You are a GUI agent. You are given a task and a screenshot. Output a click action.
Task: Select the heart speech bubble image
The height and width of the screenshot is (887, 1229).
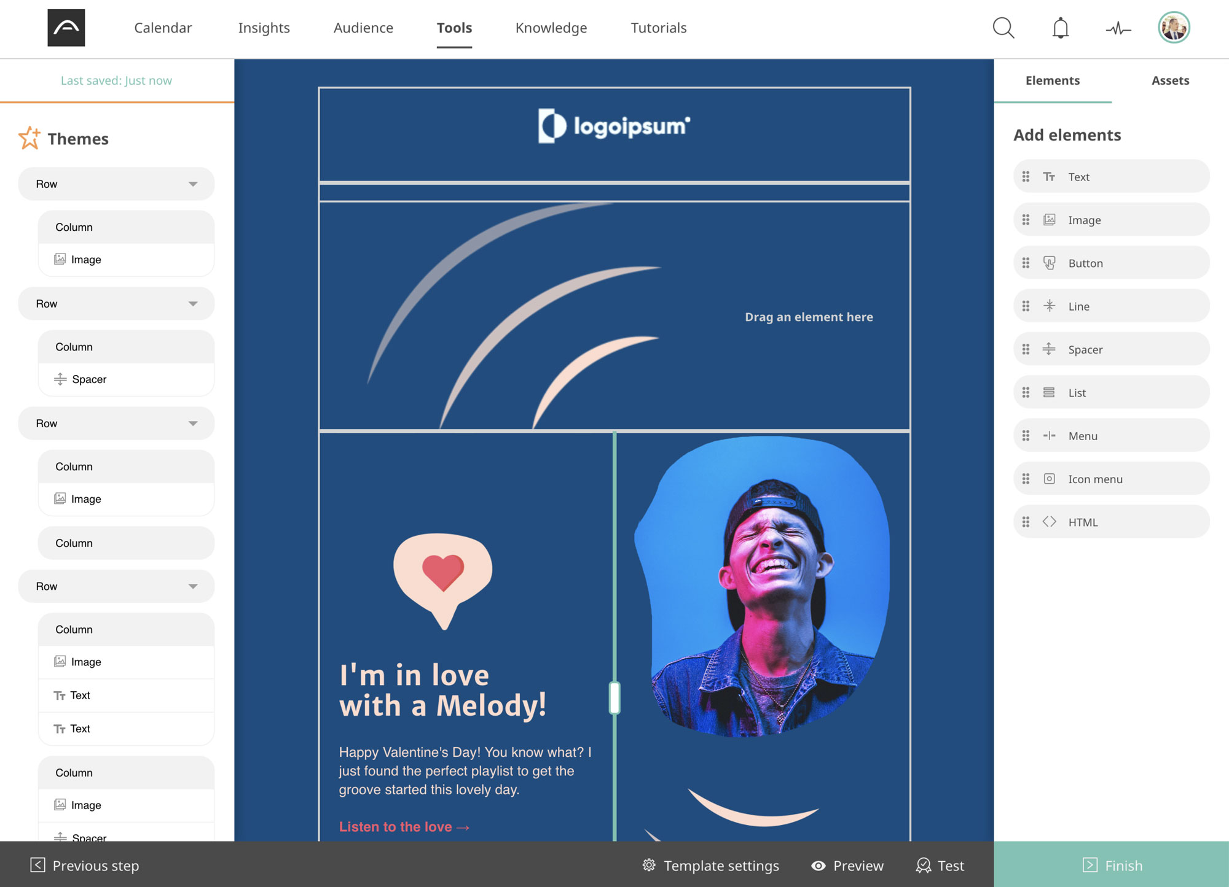click(x=442, y=581)
